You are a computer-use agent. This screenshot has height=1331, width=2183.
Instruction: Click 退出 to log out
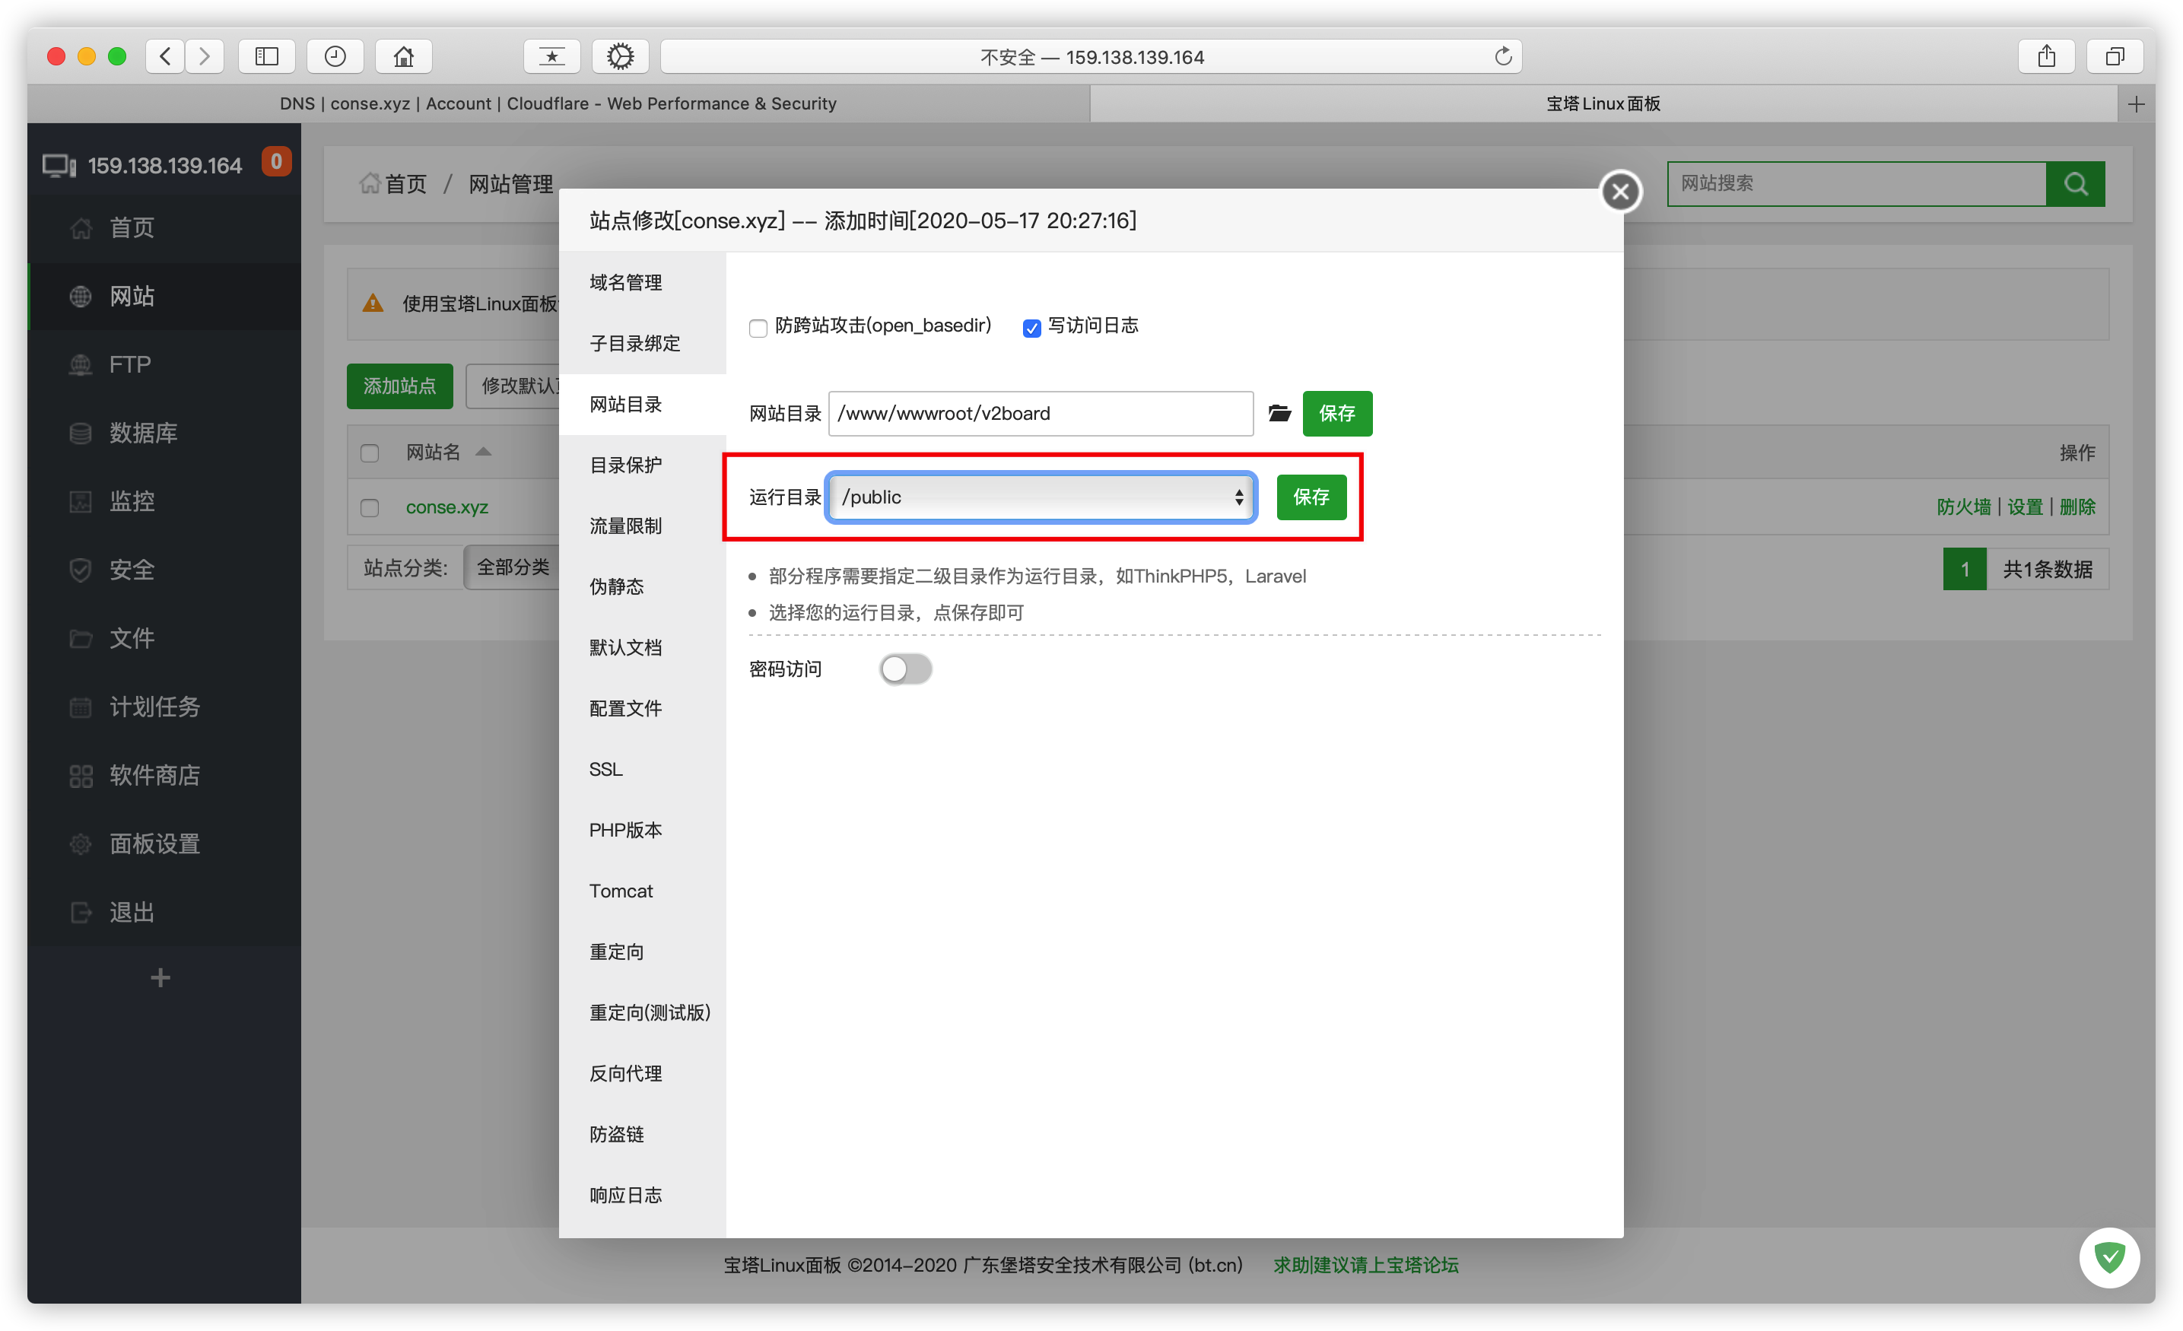coord(165,913)
